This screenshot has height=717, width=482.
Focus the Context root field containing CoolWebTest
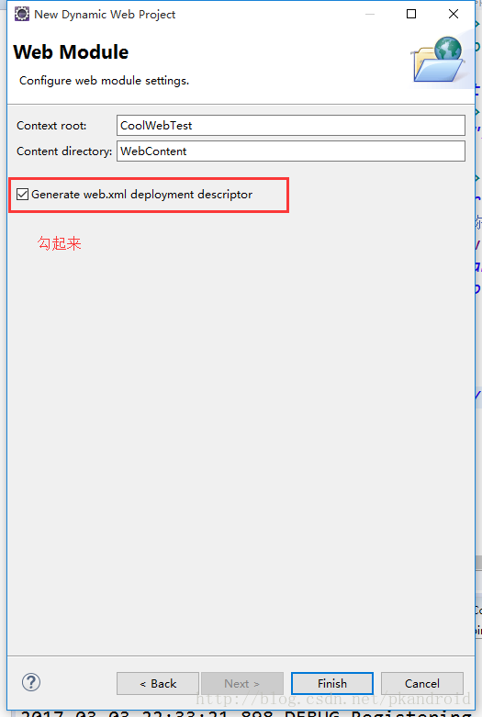pyautogui.click(x=291, y=125)
